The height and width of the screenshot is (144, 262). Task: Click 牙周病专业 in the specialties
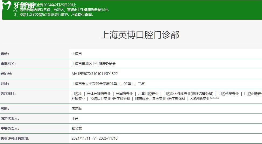pos(124,94)
